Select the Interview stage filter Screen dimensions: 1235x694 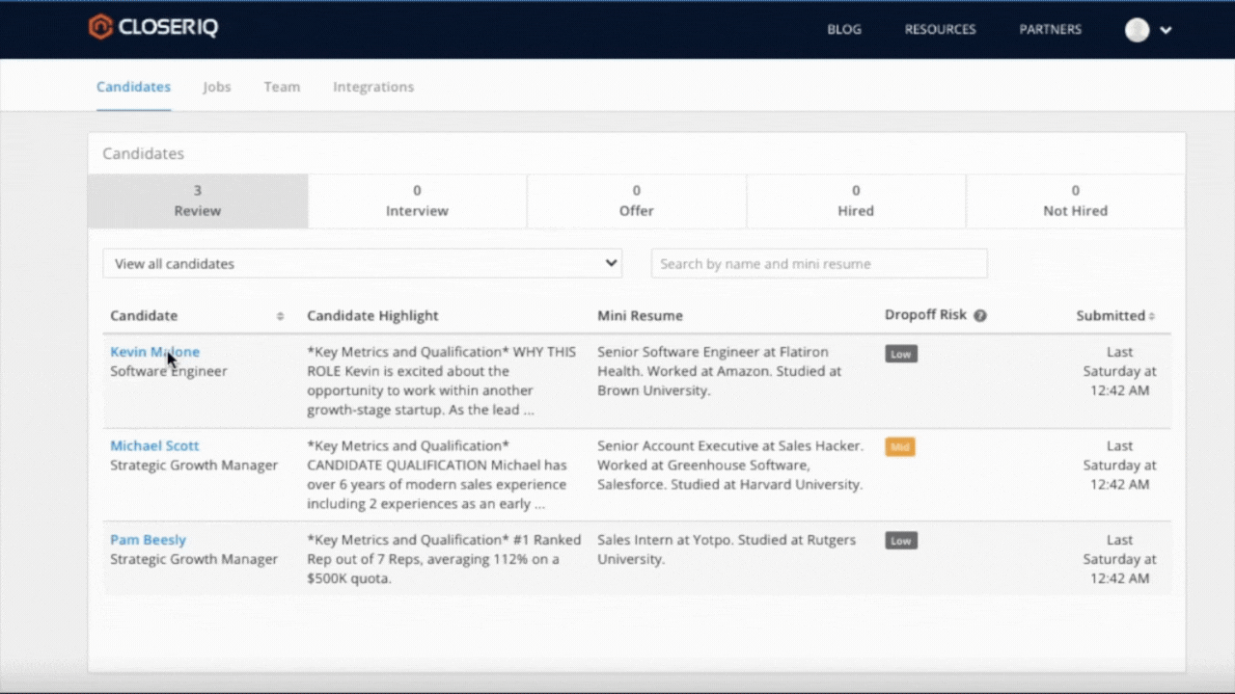(x=417, y=200)
